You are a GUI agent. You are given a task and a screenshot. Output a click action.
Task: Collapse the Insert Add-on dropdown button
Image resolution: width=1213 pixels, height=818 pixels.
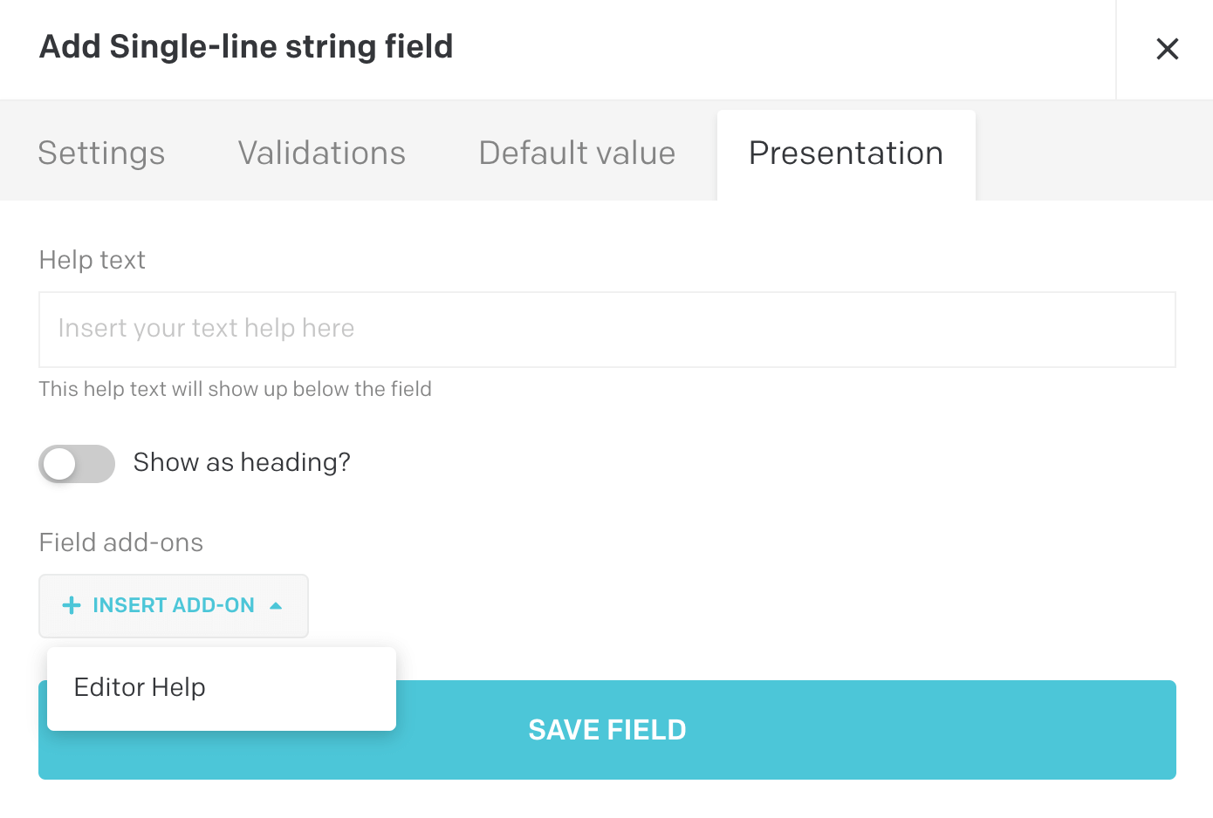coord(174,605)
